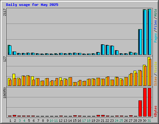Click the day 6 axis label

pos(34,121)
